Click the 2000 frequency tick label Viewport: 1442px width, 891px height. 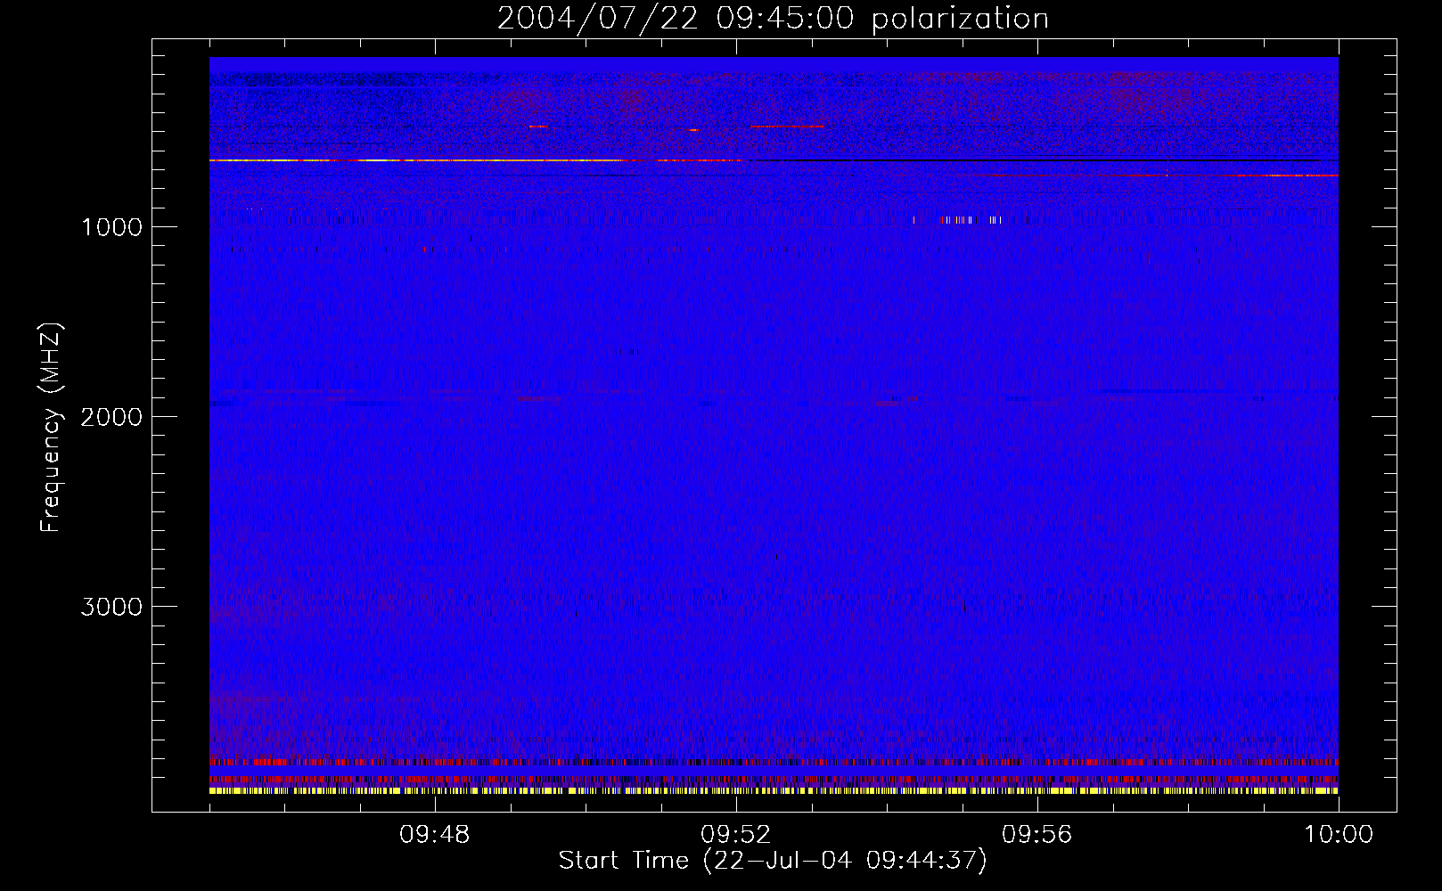111,417
